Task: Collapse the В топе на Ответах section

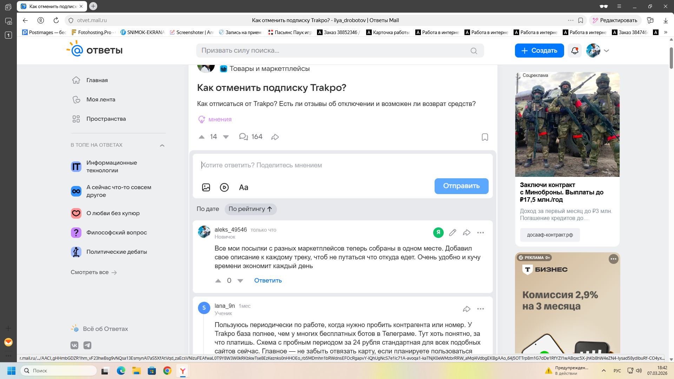Action: tap(162, 145)
